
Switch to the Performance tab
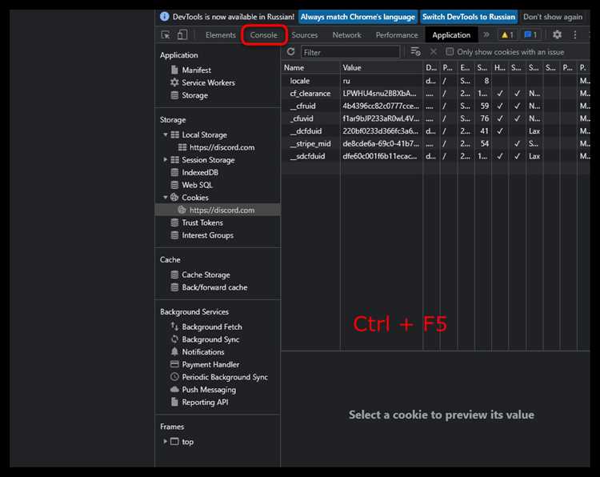pos(397,35)
